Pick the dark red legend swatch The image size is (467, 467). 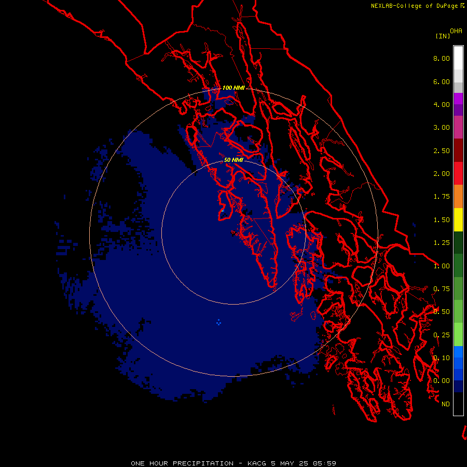click(x=458, y=150)
